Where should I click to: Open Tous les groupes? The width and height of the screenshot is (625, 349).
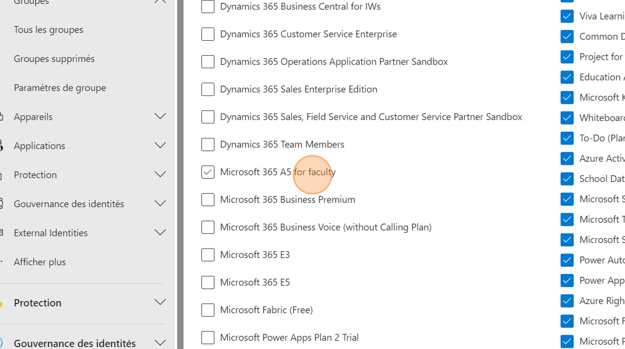(x=49, y=30)
